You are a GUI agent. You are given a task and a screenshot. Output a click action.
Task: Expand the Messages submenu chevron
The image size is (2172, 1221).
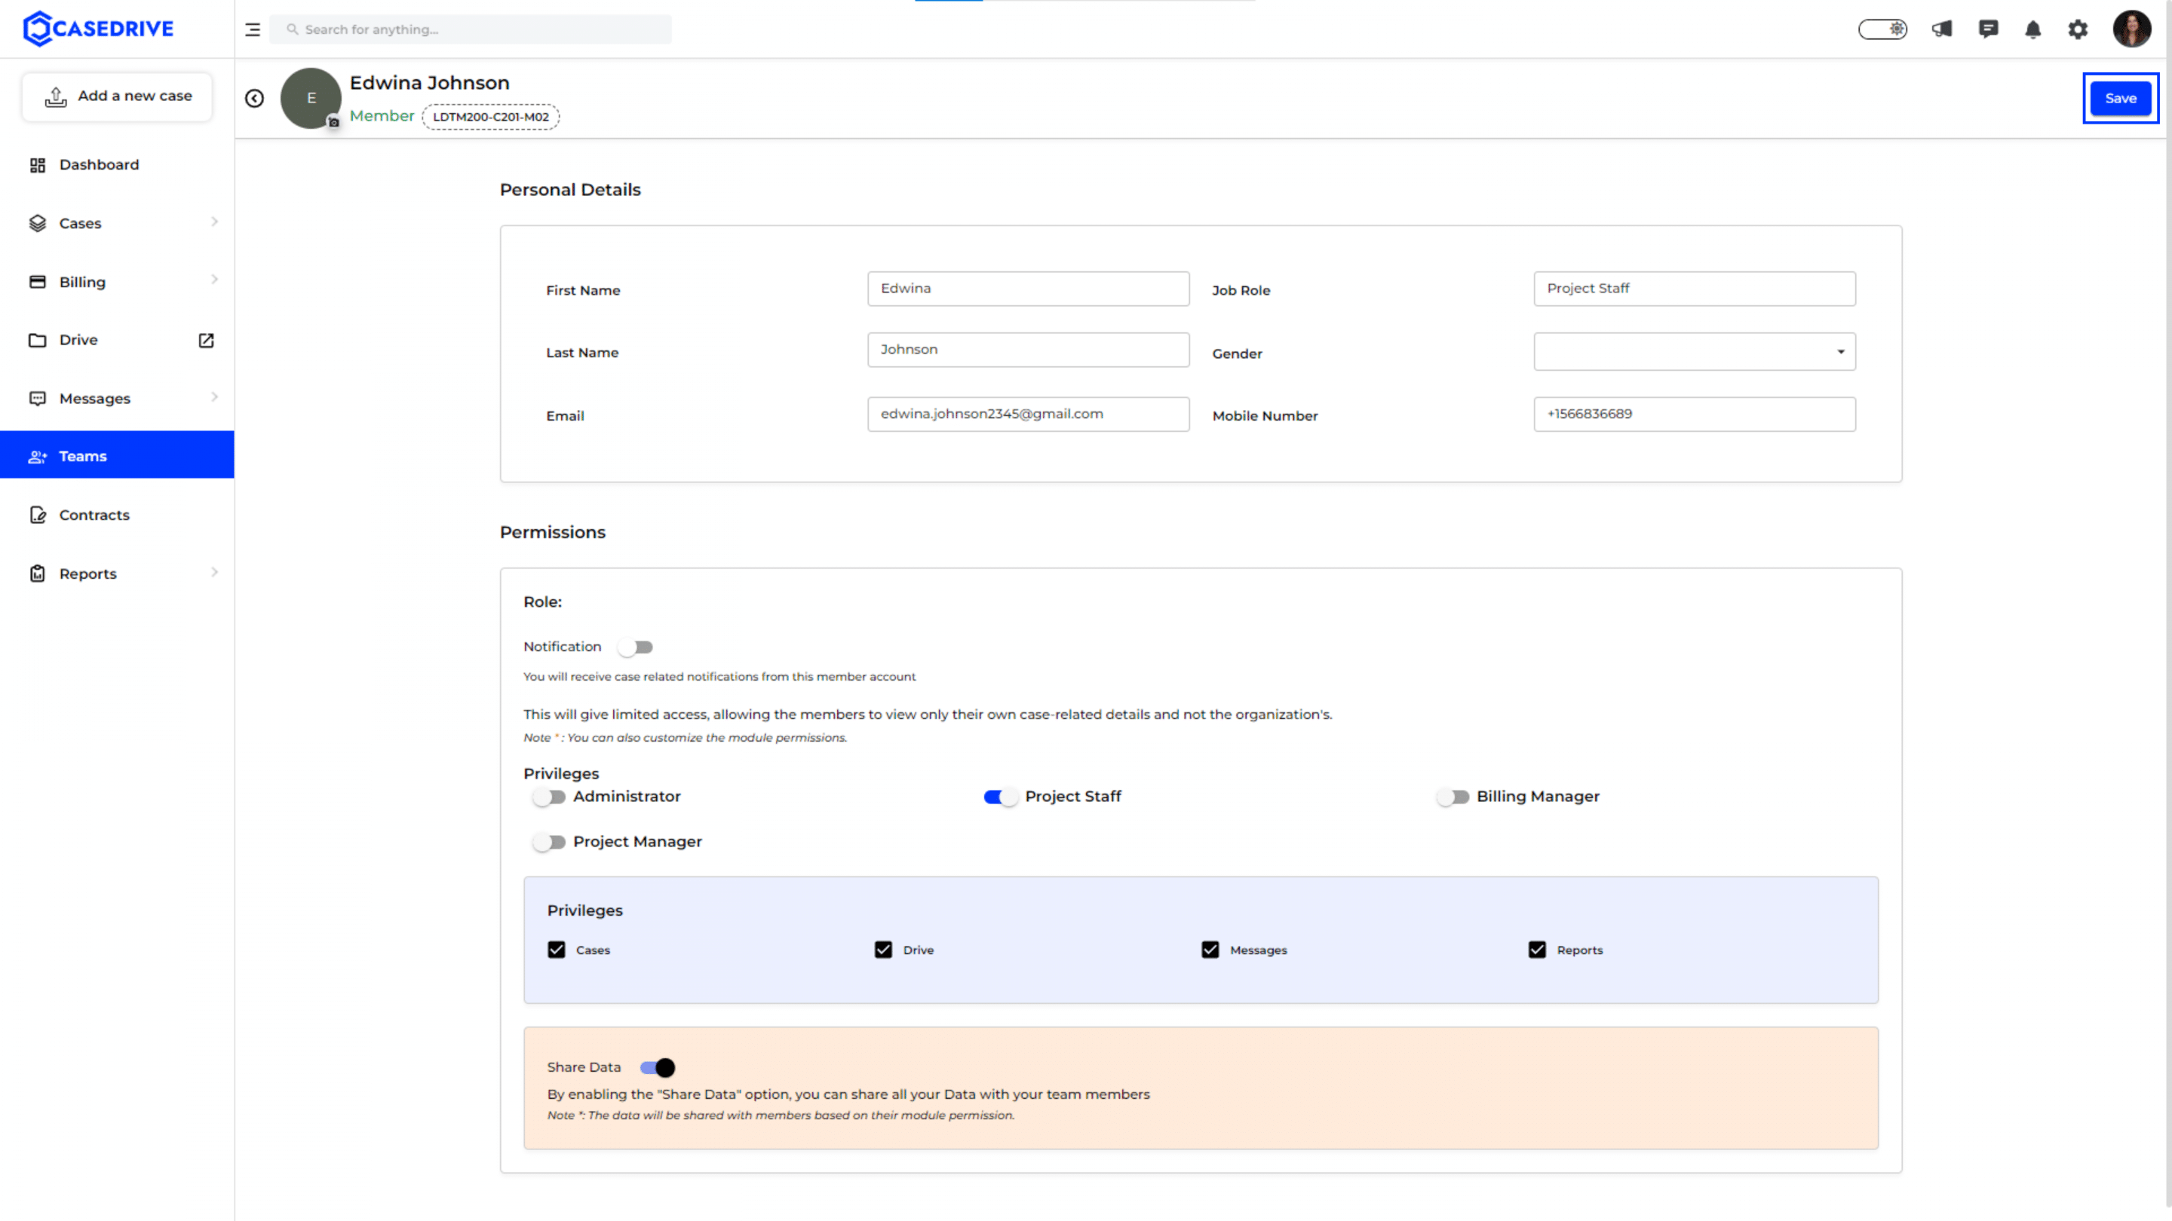pyautogui.click(x=214, y=397)
